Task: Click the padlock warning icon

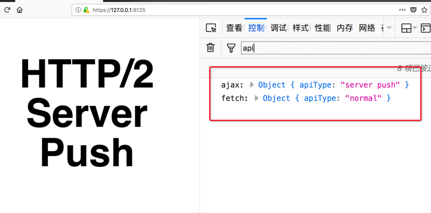Action: click(x=87, y=10)
